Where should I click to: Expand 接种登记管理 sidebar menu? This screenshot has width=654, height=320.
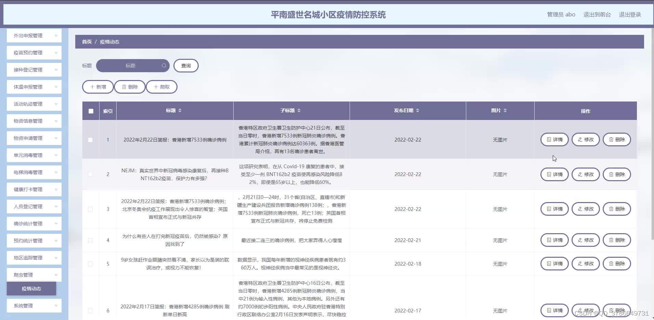34,70
